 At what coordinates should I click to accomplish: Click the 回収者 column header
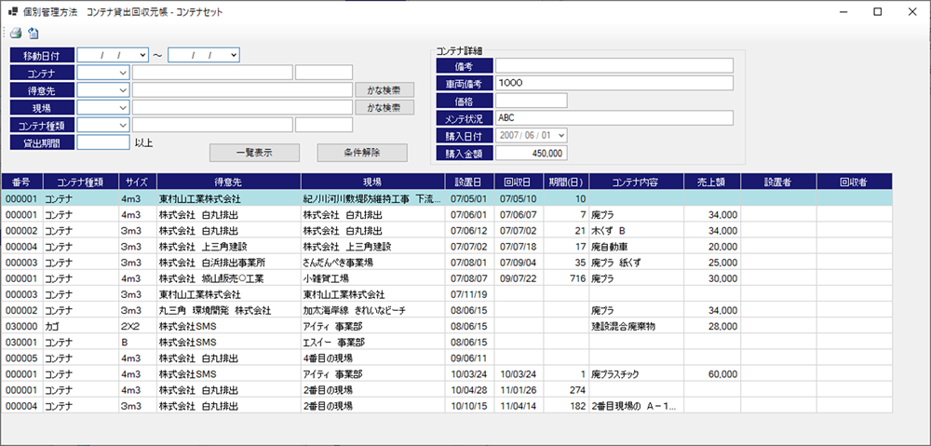click(x=855, y=182)
